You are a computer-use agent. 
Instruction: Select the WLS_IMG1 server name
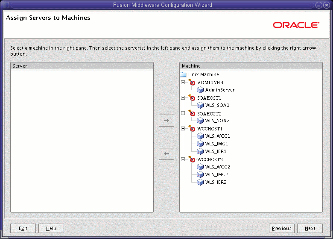pyautogui.click(x=216, y=144)
